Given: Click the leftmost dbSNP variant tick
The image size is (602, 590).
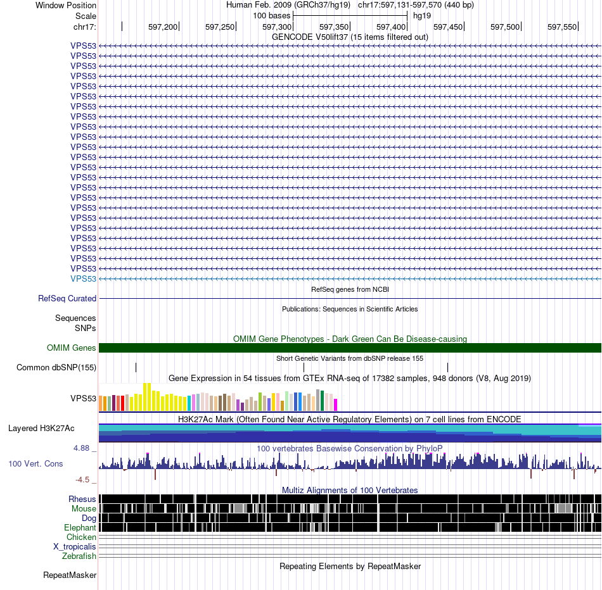Looking at the screenshot, I should coord(136,368).
